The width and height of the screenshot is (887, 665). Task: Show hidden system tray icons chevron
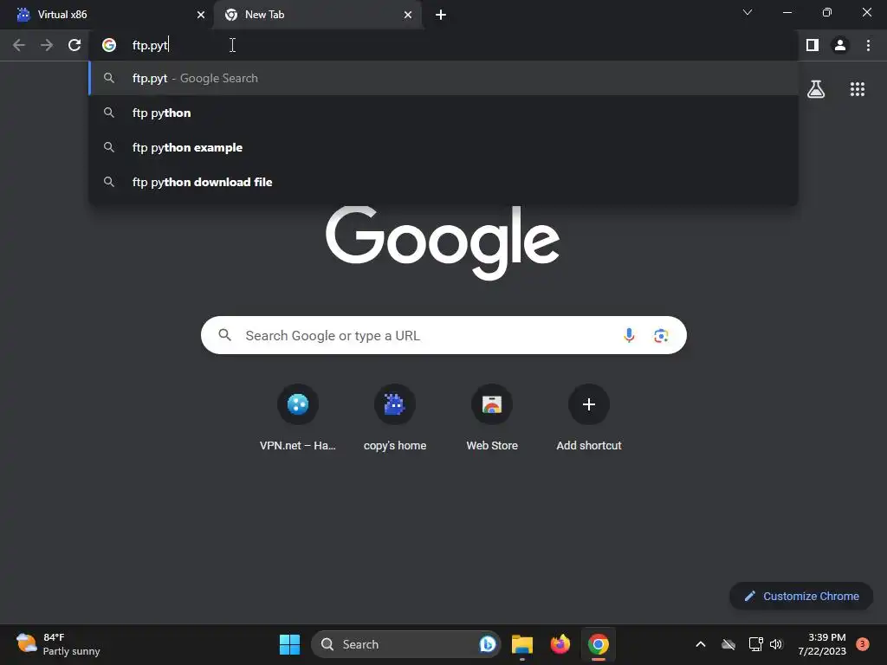700,644
